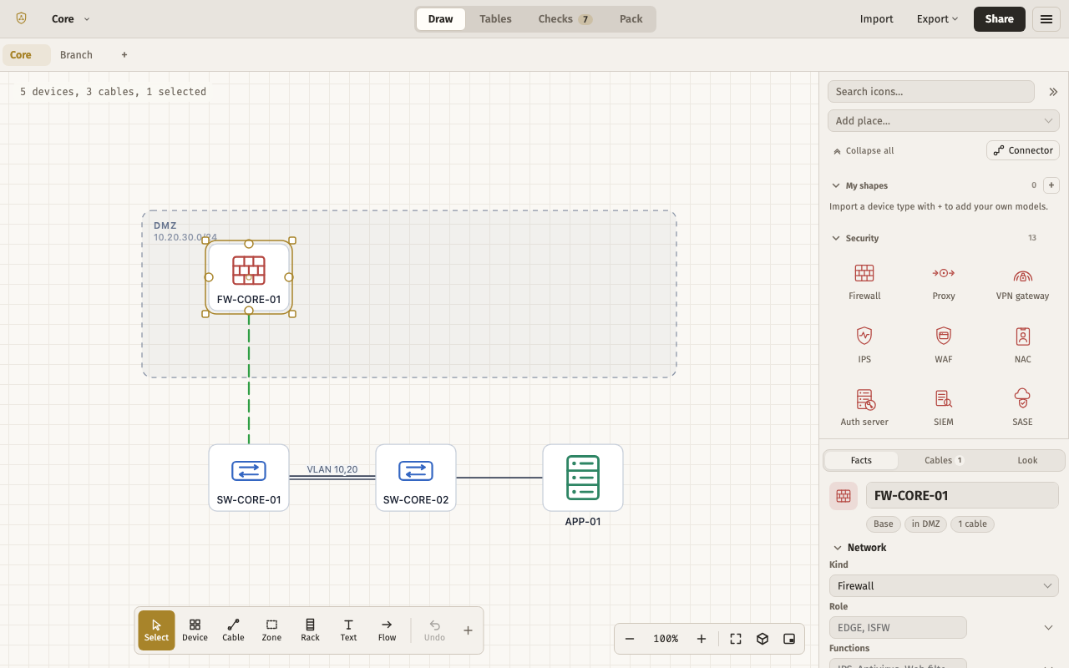Add the VPN gateway shape
Screen dimensions: 1069x668
tap(1022, 282)
